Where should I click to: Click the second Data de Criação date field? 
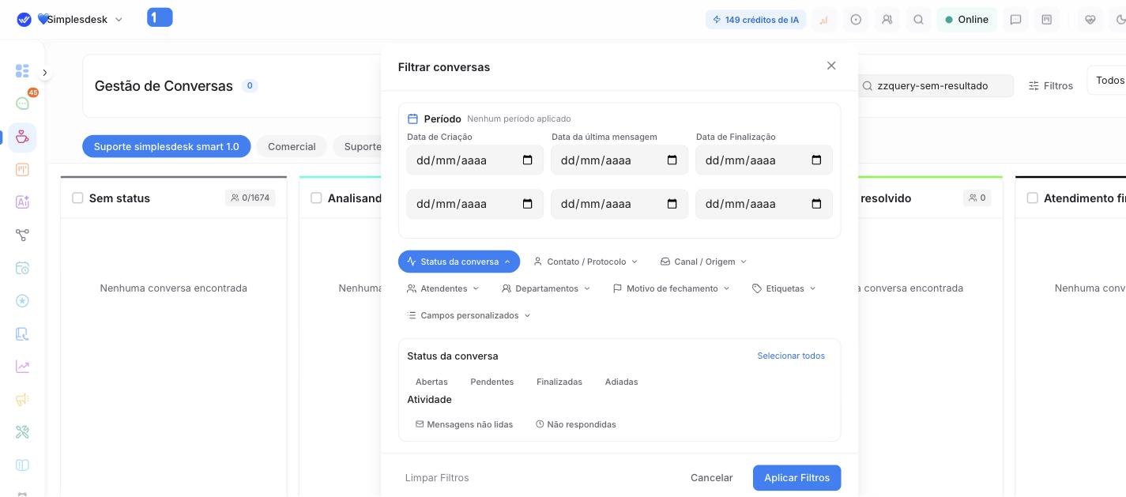(x=475, y=204)
